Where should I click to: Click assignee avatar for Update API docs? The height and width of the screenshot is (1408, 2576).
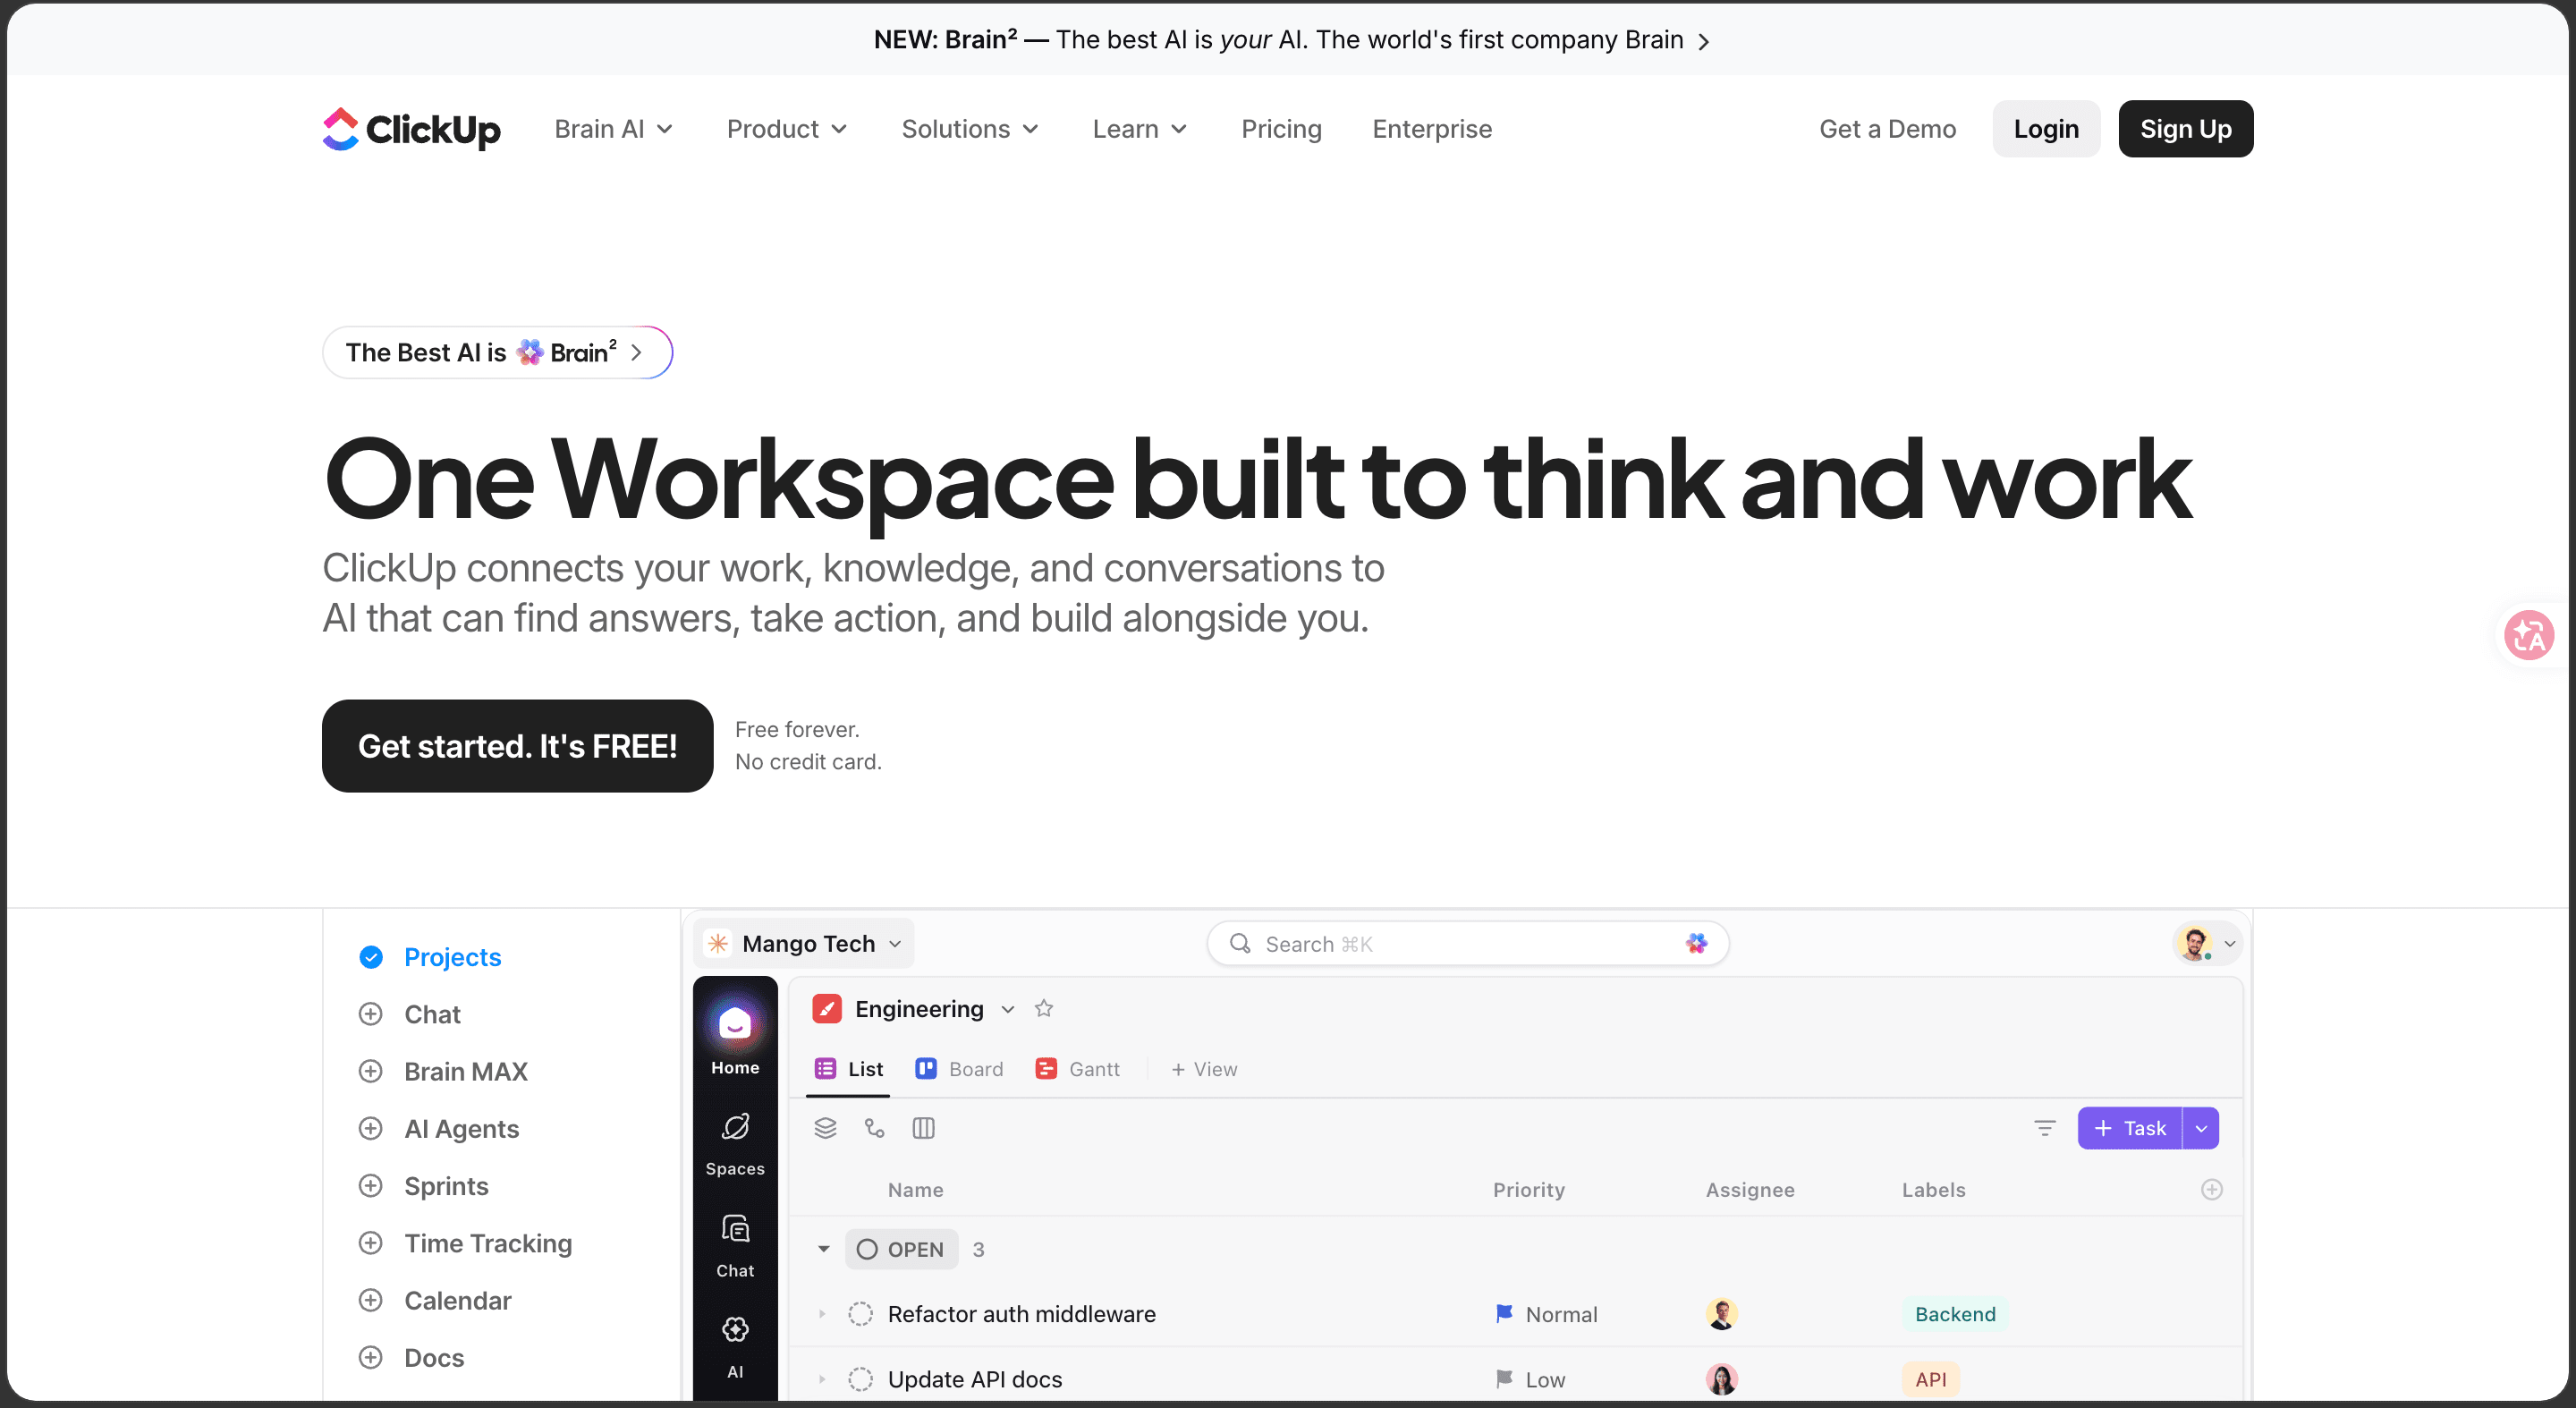click(x=1721, y=1379)
